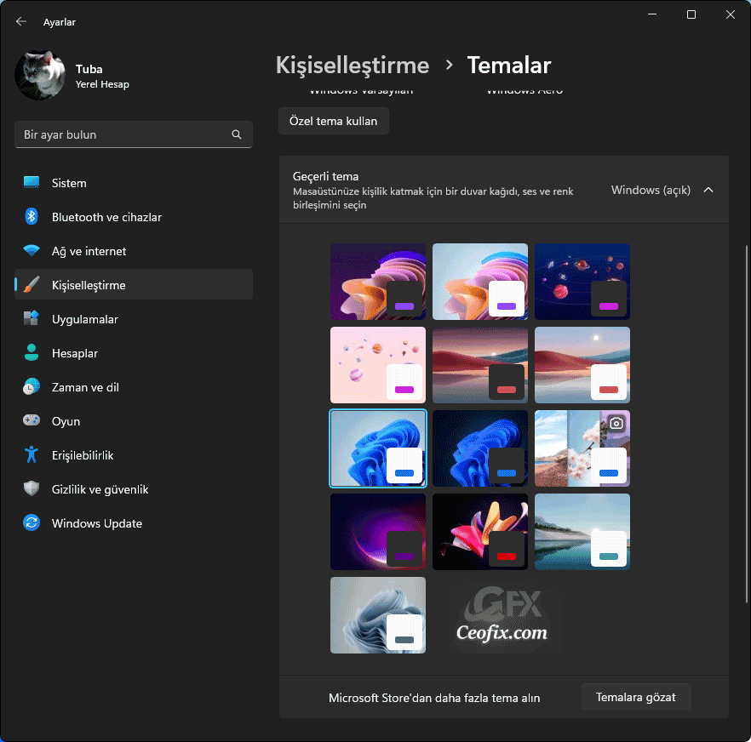This screenshot has height=742, width=751.
Task: Click the Geçerli tema heading
Action: (325, 176)
